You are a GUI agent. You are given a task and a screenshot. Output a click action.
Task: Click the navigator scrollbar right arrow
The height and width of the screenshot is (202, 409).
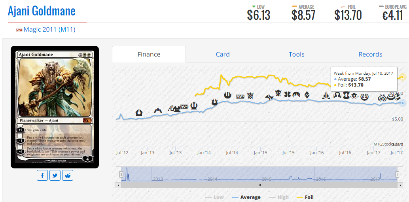pyautogui.click(x=400, y=185)
